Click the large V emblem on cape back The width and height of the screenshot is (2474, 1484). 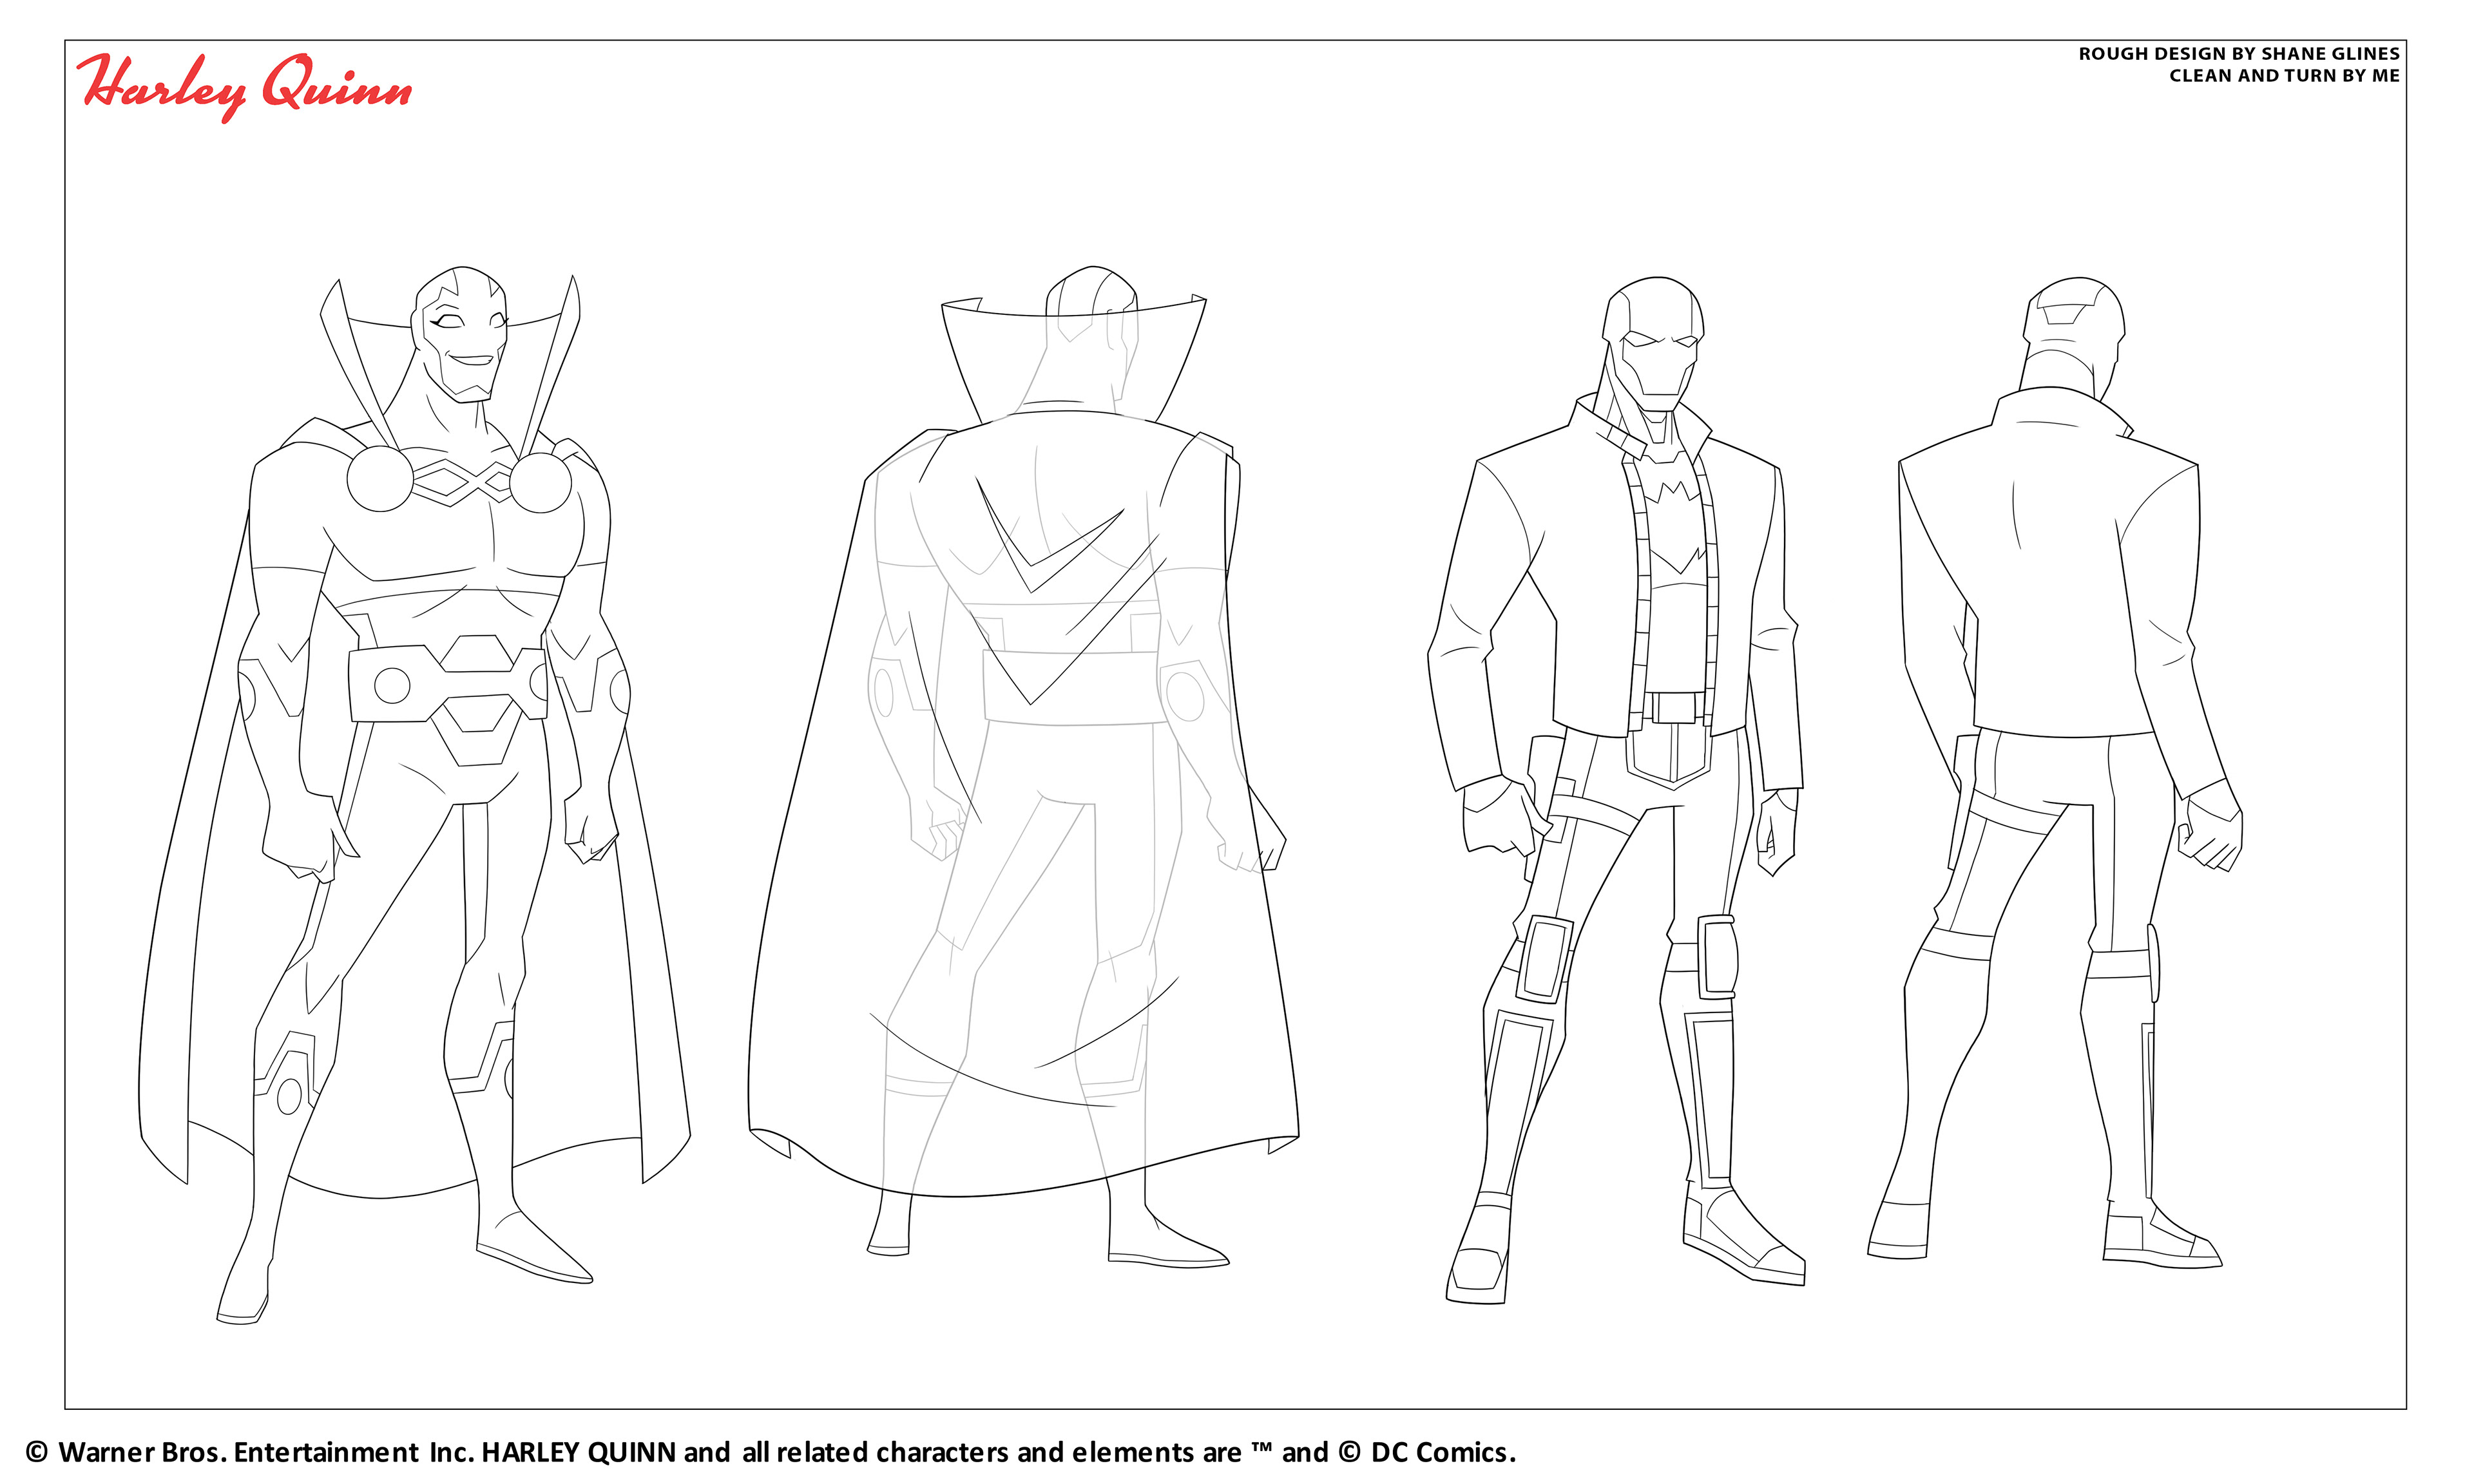[1040, 580]
